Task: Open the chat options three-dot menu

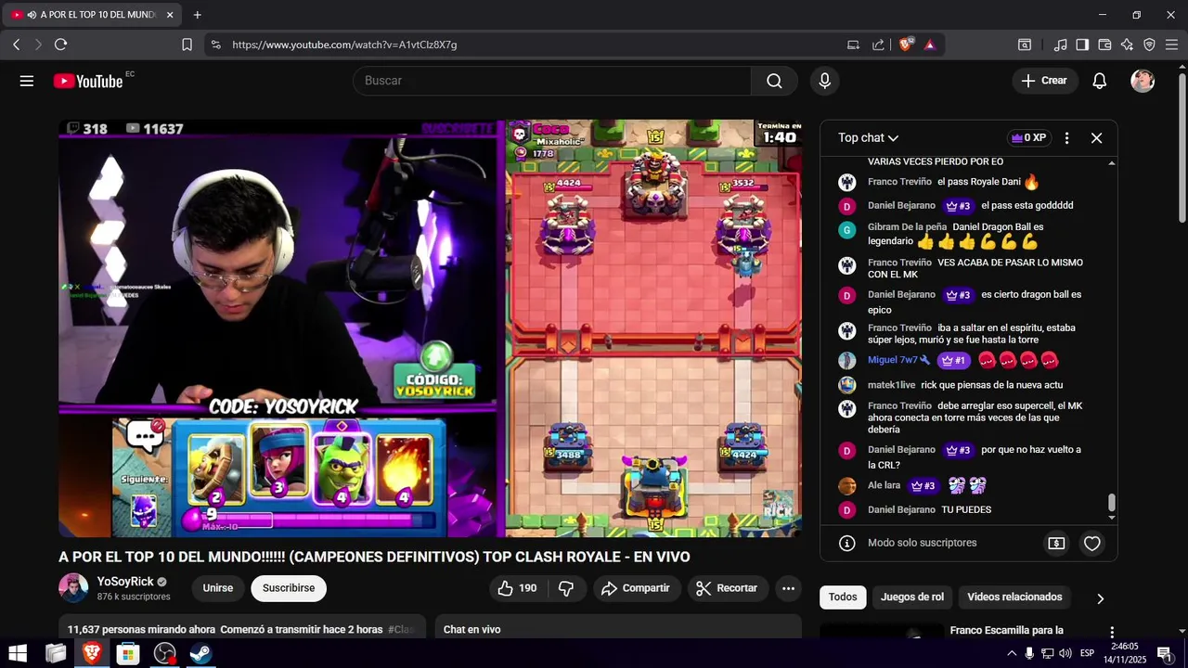Action: pos(1066,137)
